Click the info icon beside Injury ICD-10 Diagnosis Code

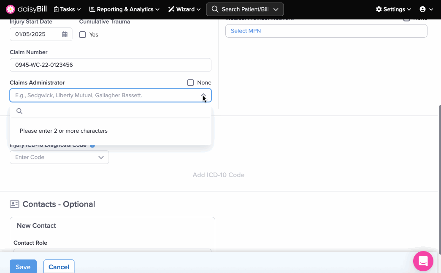tap(92, 145)
